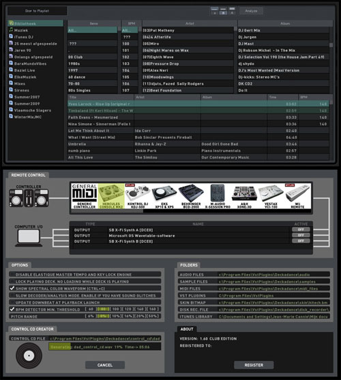Select album 'DJ Gert Mix'
Image resolution: width=341 pixels, height=380 pixels.
coord(284,30)
